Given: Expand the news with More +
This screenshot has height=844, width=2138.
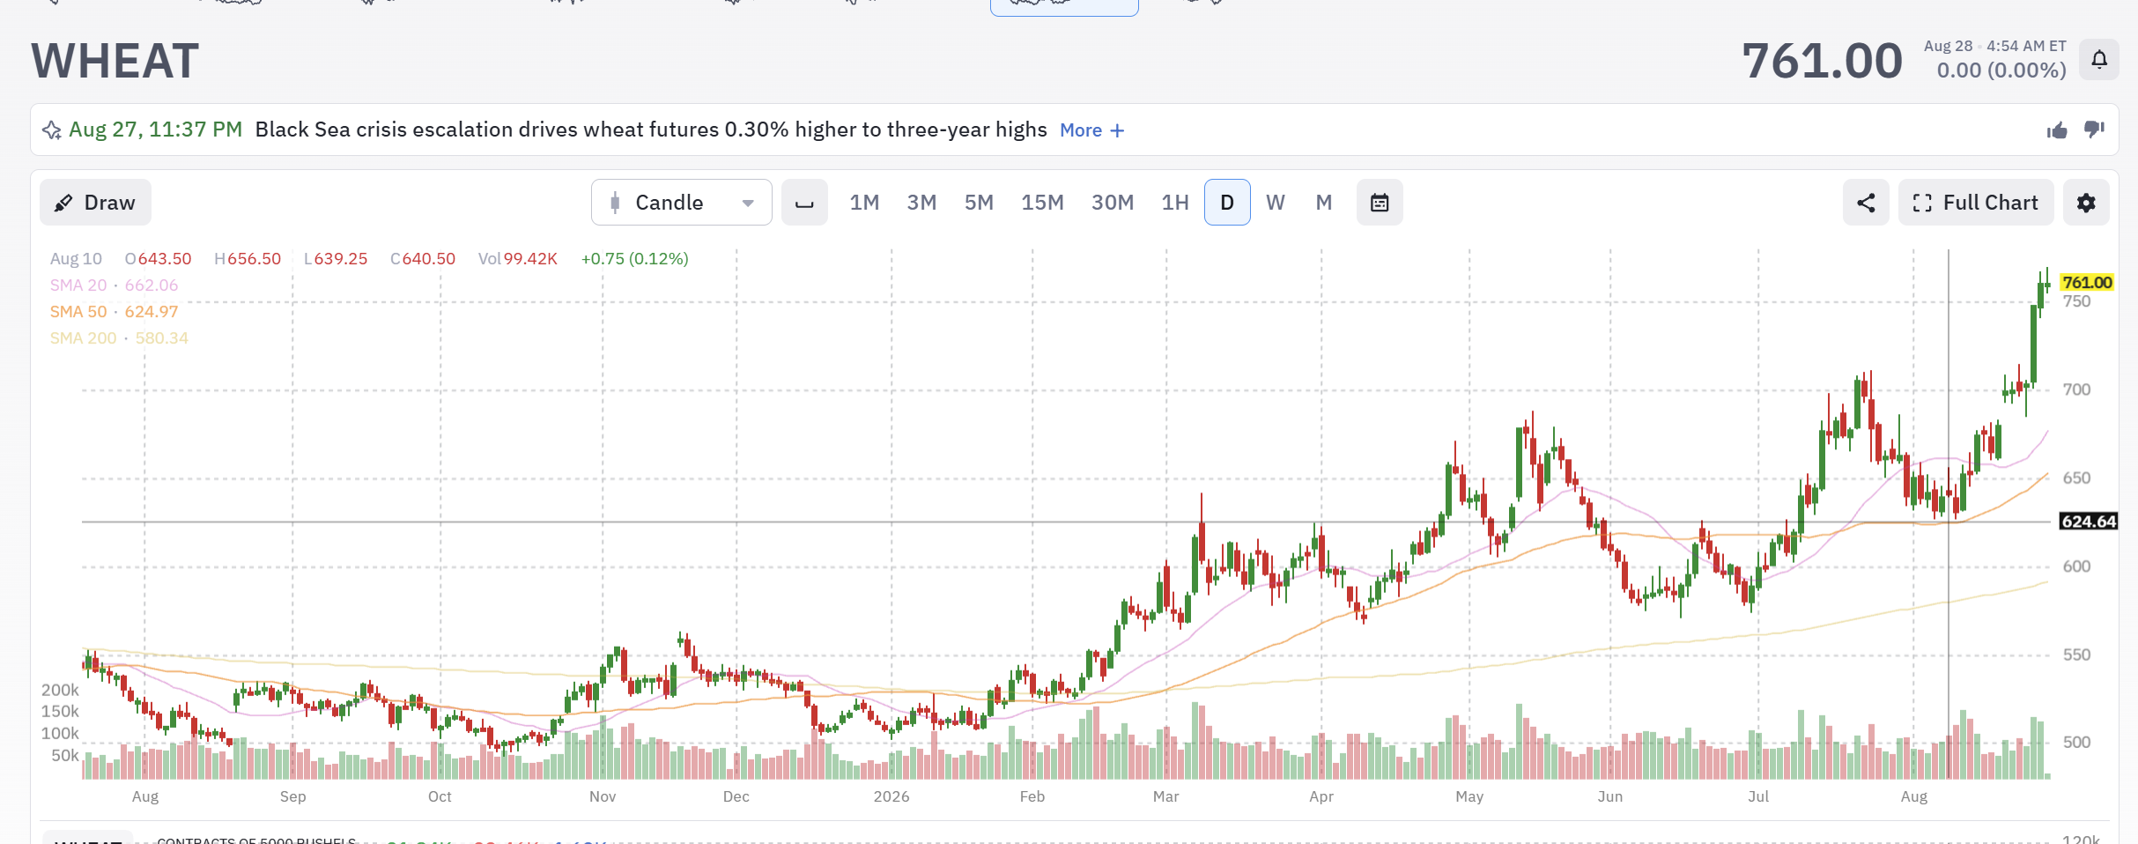Looking at the screenshot, I should (1091, 130).
